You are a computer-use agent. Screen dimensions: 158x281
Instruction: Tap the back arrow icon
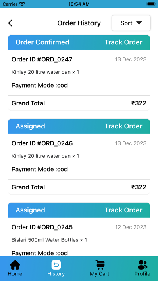click(10, 23)
